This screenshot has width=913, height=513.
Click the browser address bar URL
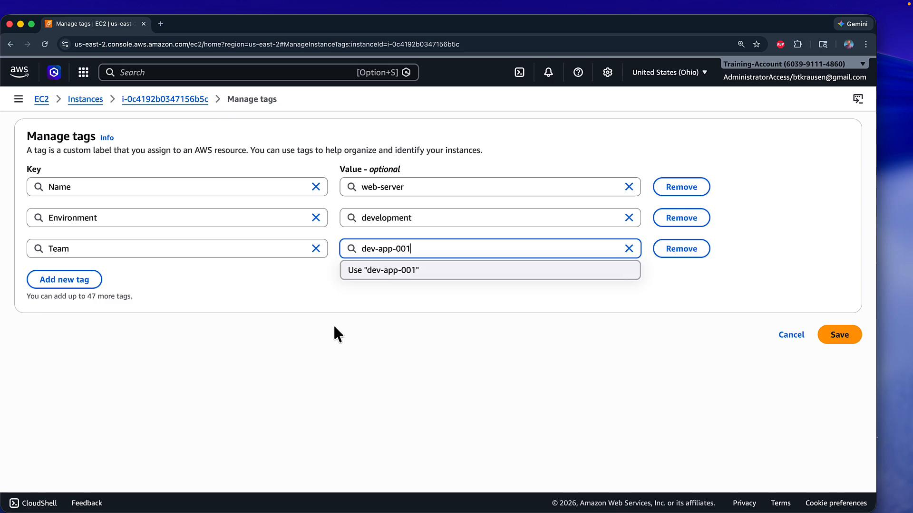(267, 44)
